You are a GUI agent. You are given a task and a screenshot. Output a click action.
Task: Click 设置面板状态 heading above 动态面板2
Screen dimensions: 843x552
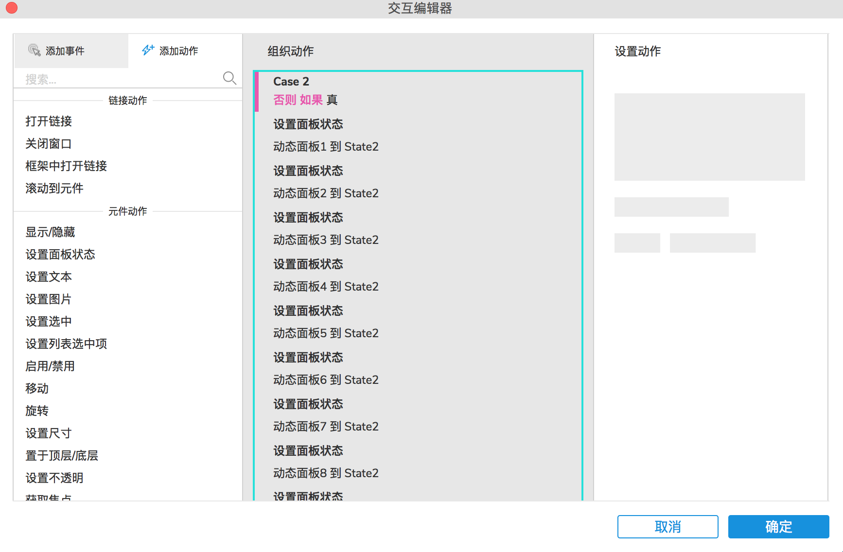[308, 171]
